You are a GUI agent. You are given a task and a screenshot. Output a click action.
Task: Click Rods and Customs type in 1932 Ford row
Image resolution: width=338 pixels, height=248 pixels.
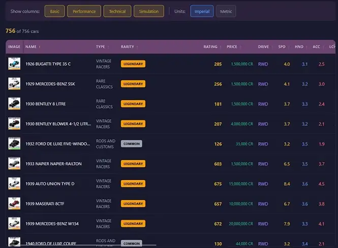click(x=106, y=144)
